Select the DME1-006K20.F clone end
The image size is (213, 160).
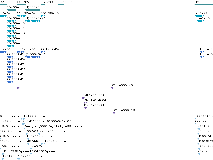(112, 88)
